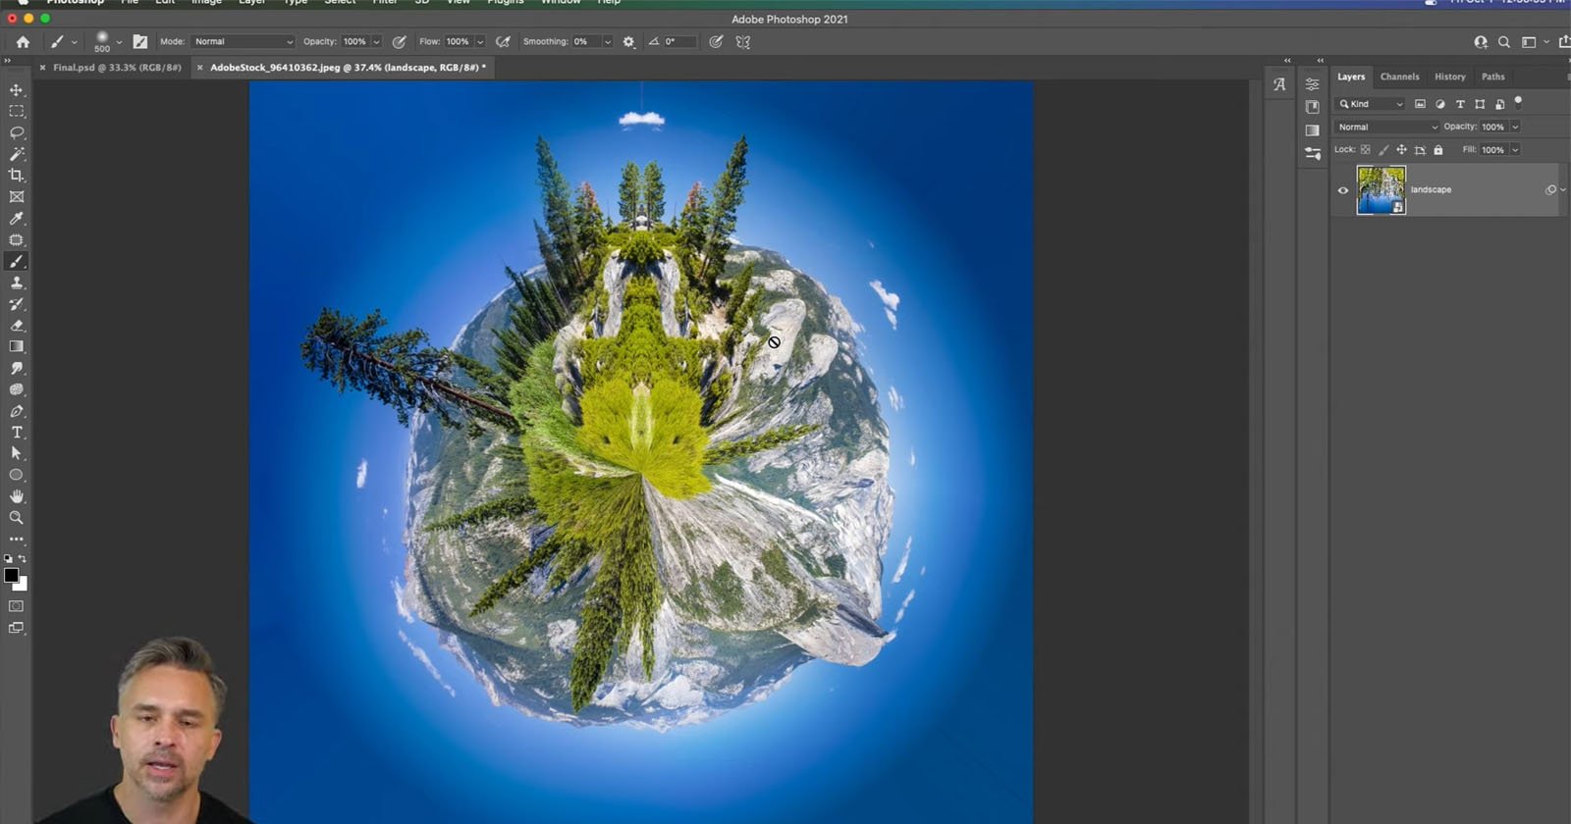1571x824 pixels.
Task: Open the Adjustments panel icon
Action: tap(1313, 153)
